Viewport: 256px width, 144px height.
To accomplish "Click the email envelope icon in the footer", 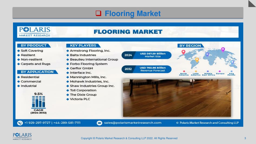I will point(99,123).
